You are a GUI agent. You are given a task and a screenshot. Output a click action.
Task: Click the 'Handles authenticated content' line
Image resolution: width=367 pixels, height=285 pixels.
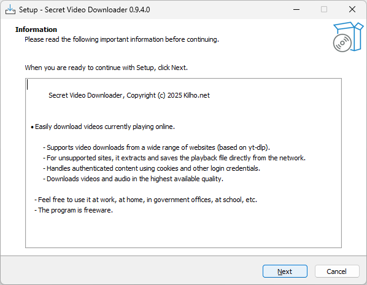(x=152, y=168)
